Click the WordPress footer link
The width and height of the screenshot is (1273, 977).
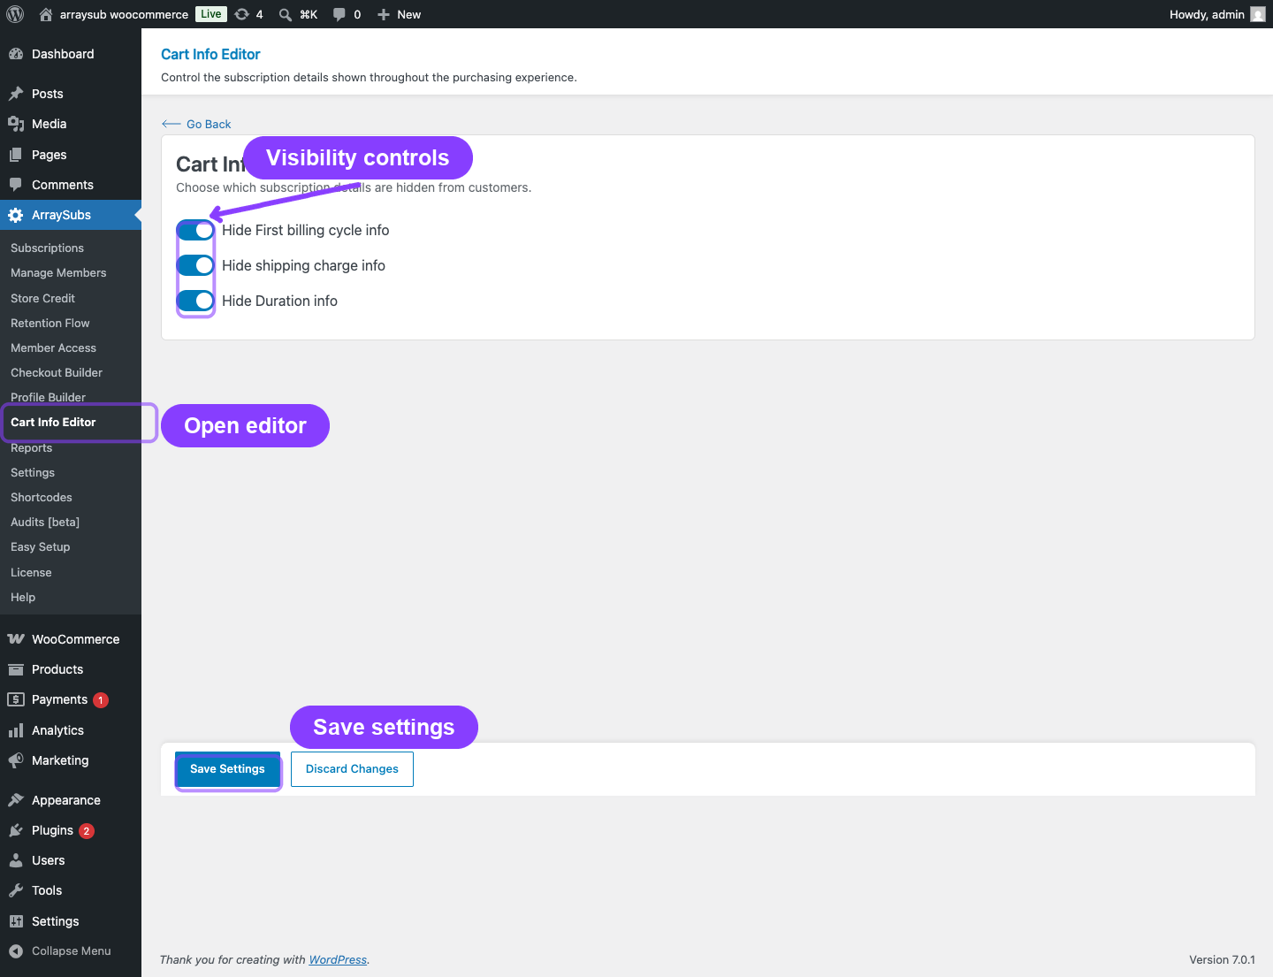pos(338,960)
